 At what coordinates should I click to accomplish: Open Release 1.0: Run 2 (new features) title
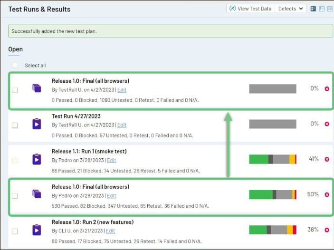click(93, 222)
